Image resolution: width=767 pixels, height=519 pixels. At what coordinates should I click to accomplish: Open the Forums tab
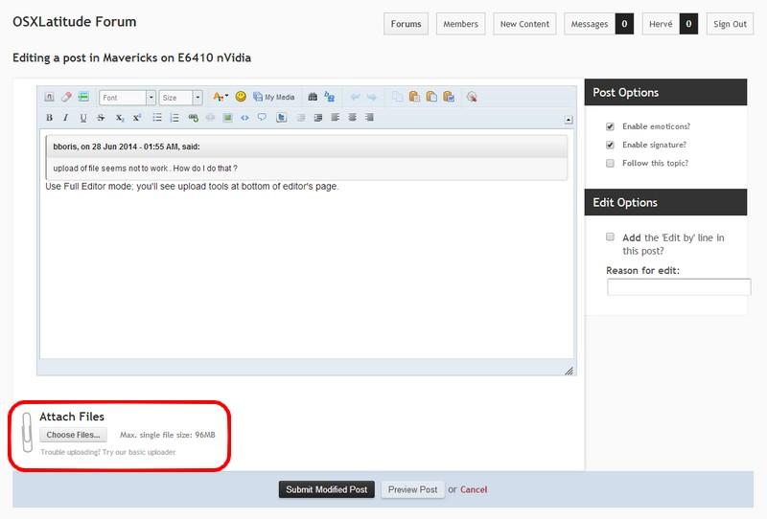[x=406, y=24]
